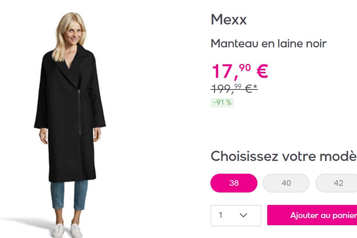357x238 pixels.
Task: Click the quantity value 1
Action: 221,215
